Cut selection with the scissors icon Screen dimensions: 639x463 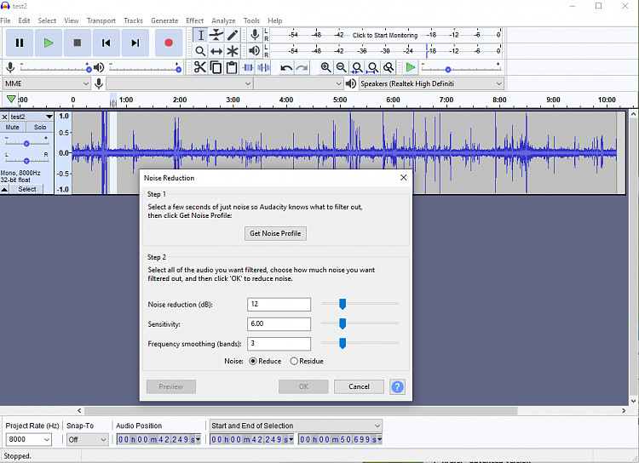199,67
